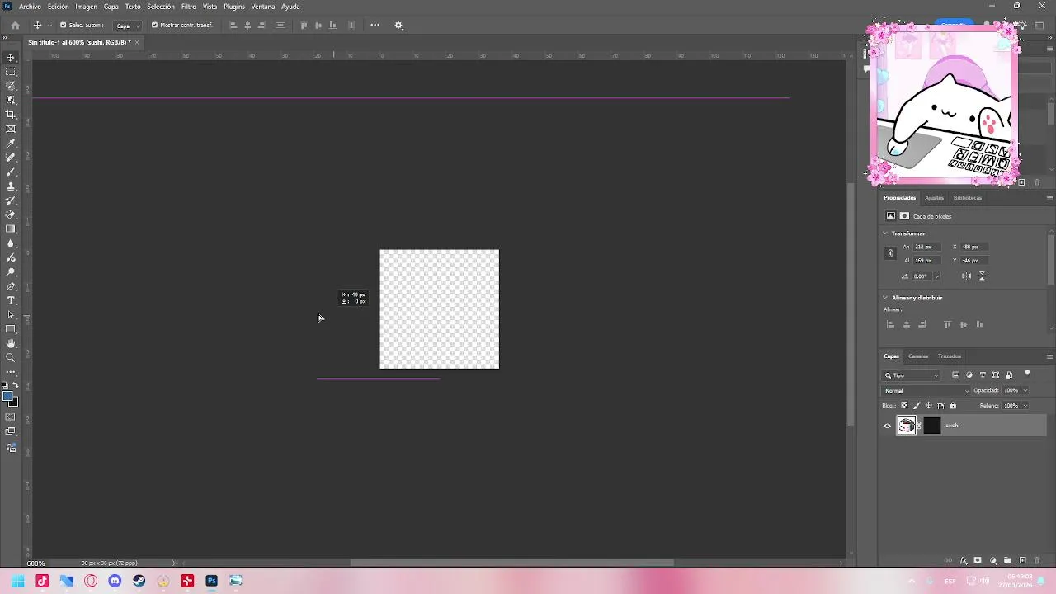This screenshot has width=1056, height=594.
Task: Select the Eyedropper tool
Action: coord(11,144)
